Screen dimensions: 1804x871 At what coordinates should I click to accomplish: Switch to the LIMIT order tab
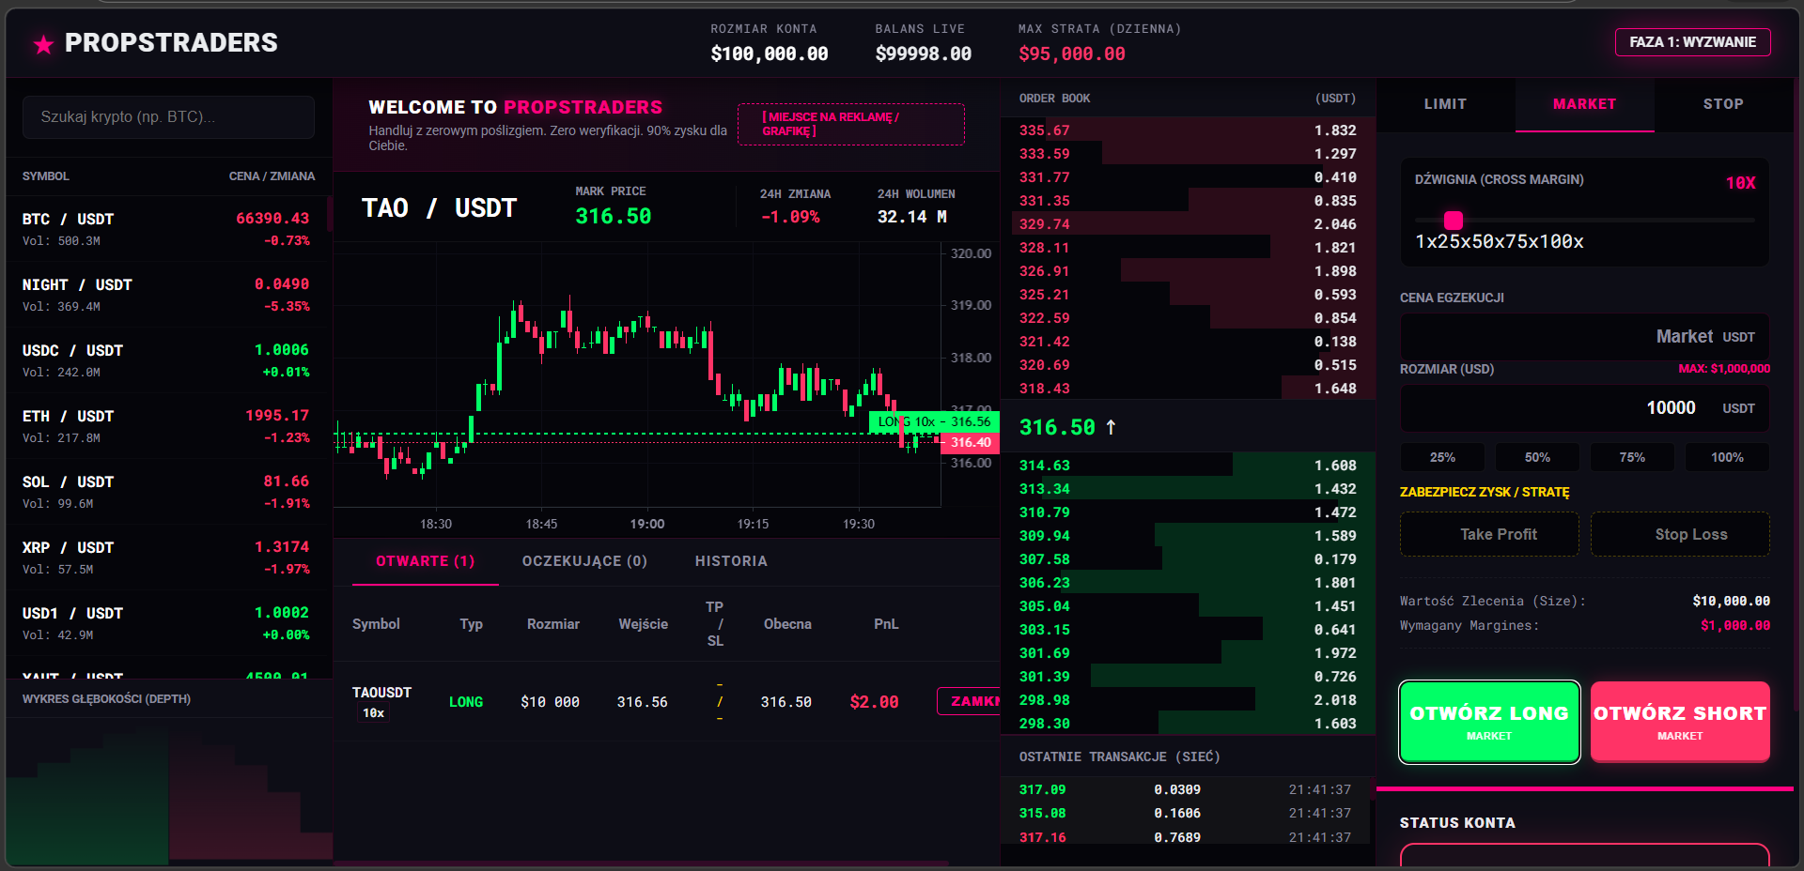click(x=1445, y=104)
